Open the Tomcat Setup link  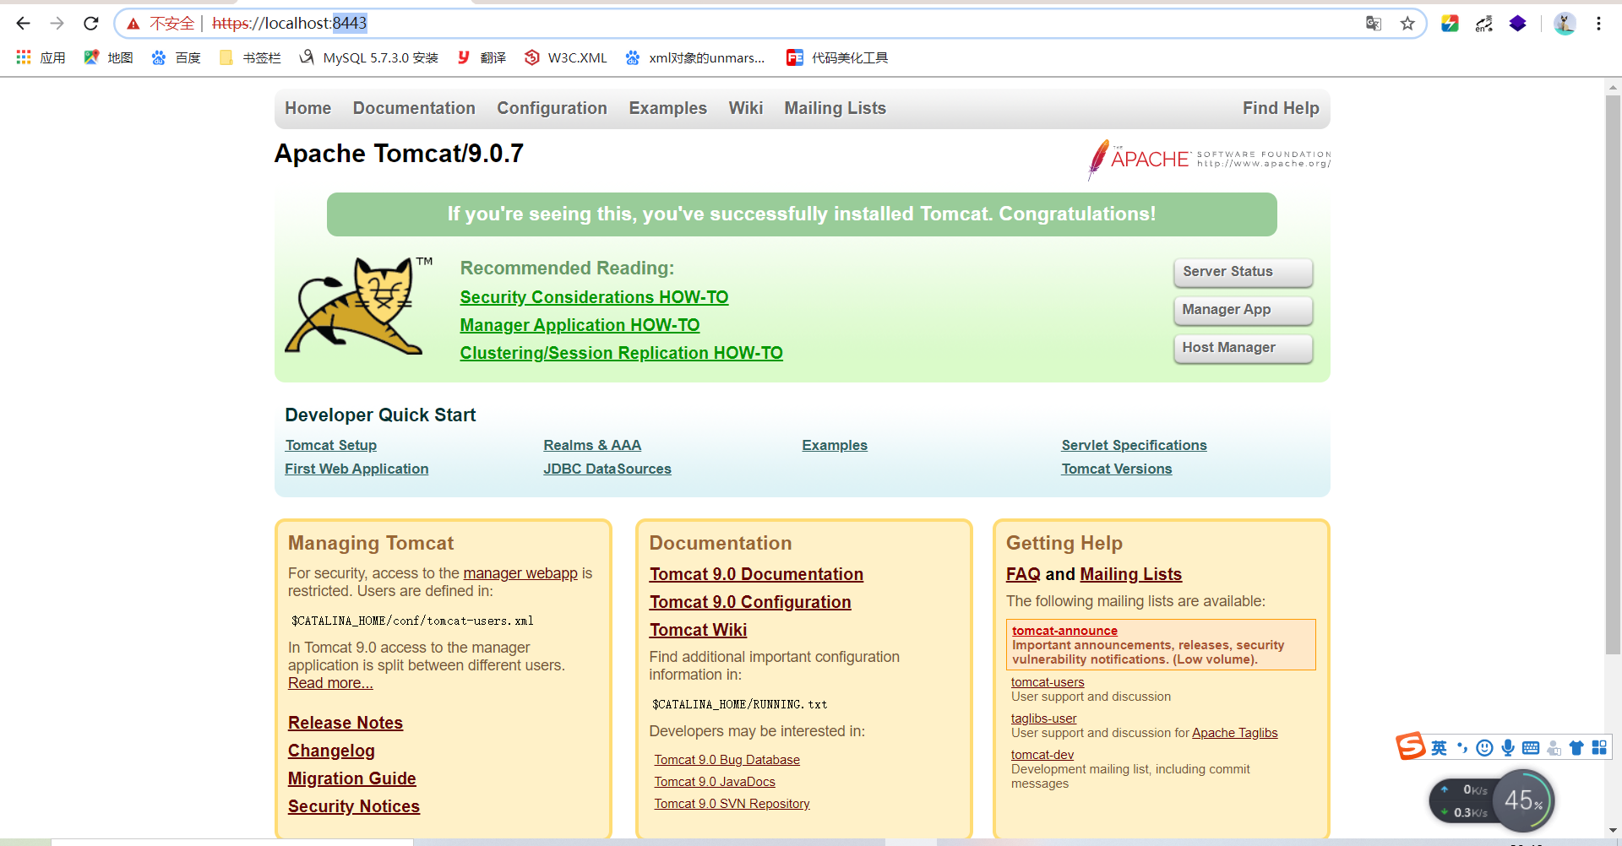point(330,445)
